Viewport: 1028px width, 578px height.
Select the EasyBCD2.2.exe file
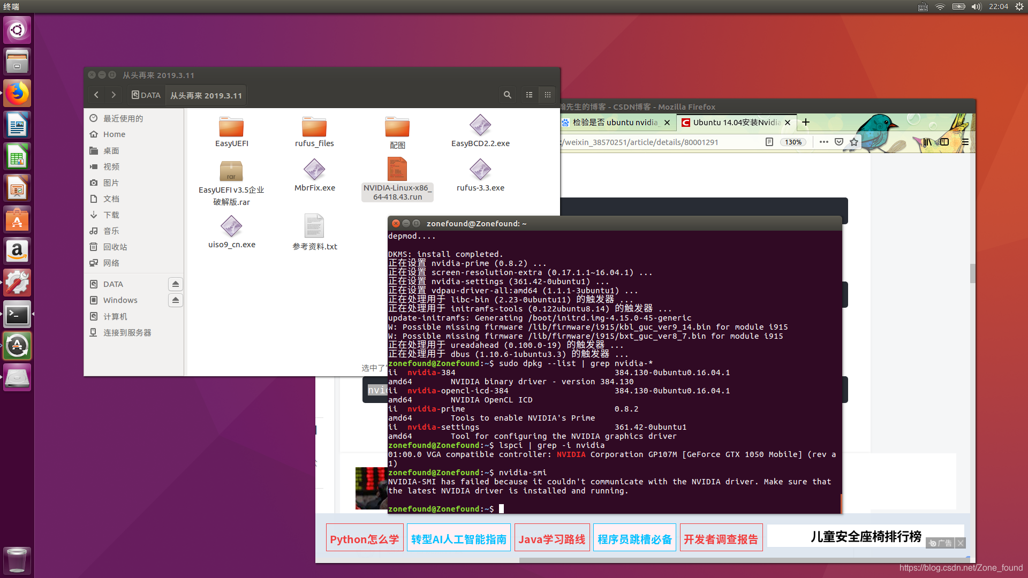[480, 132]
